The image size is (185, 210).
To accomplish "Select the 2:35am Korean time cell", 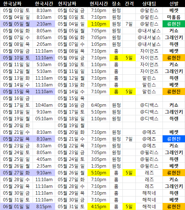I will (44, 166).
